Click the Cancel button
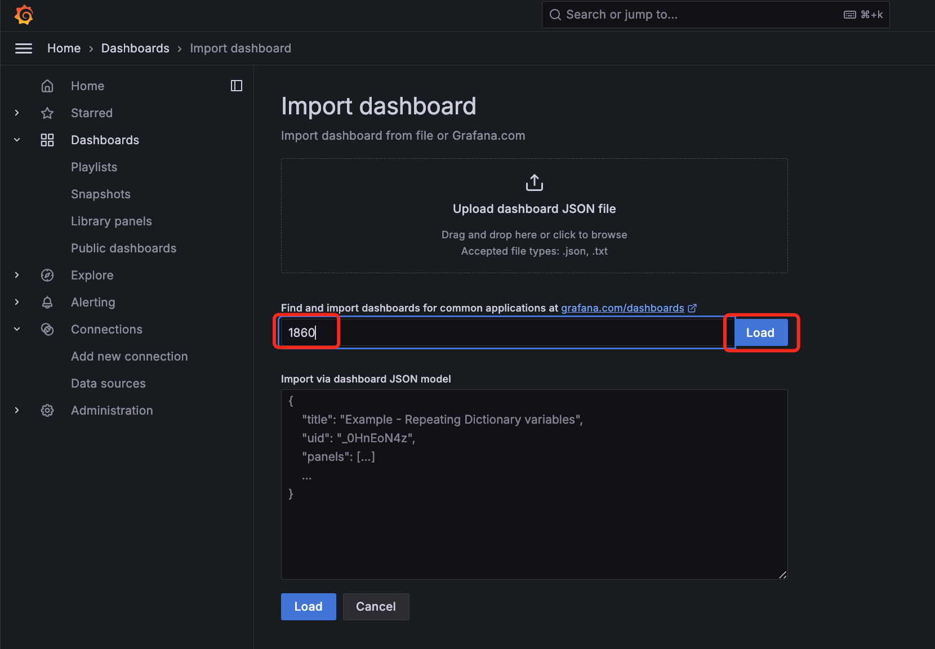The image size is (935, 649). [x=376, y=607]
